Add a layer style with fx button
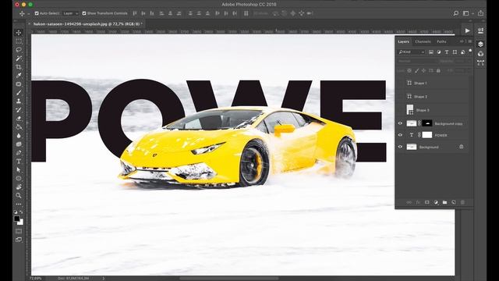The height and width of the screenshot is (281, 499). (x=418, y=202)
